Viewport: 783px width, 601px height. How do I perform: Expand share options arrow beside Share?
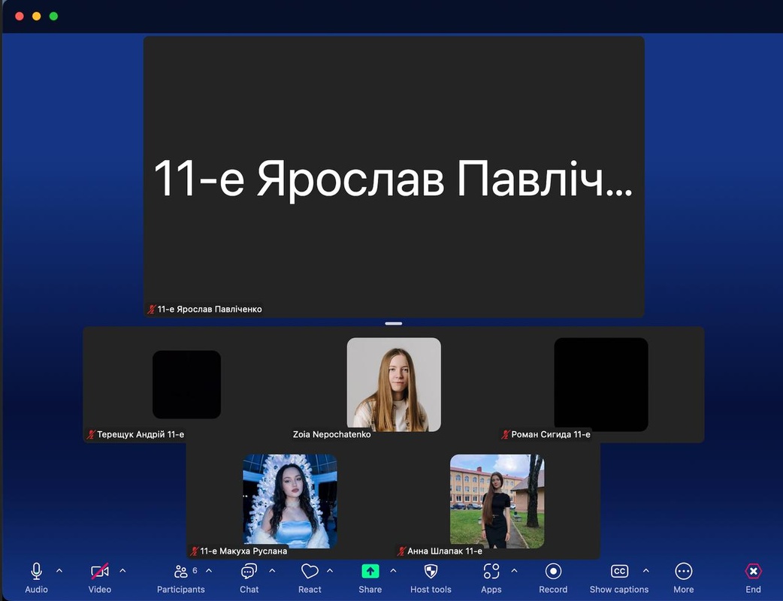click(393, 571)
